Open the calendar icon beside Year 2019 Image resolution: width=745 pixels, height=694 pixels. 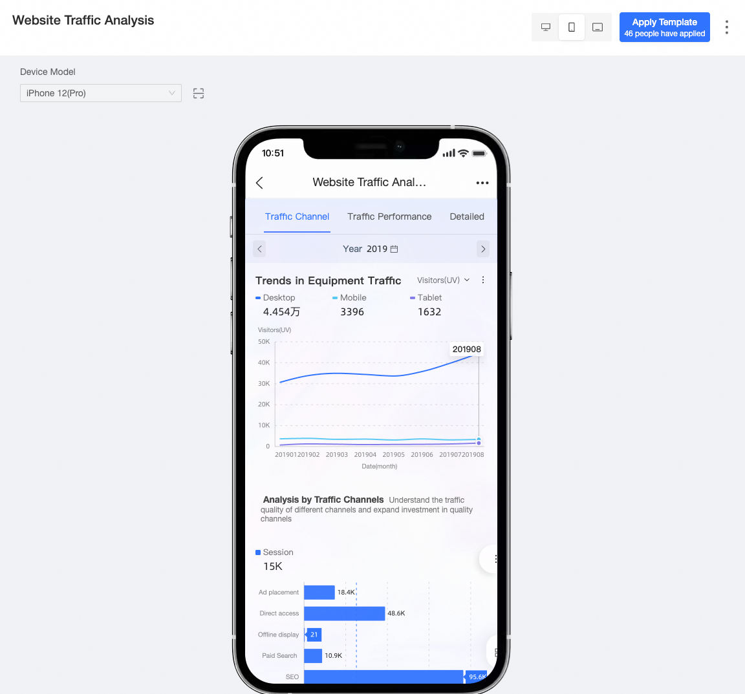coord(394,249)
